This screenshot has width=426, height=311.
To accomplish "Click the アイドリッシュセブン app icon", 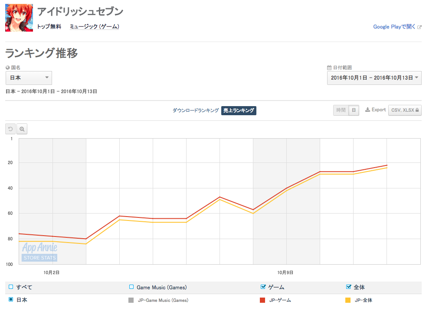I will (19, 18).
